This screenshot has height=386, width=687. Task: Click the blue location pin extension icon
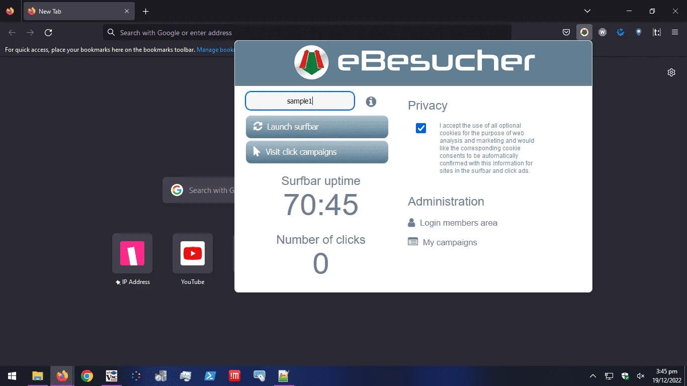pyautogui.click(x=639, y=32)
